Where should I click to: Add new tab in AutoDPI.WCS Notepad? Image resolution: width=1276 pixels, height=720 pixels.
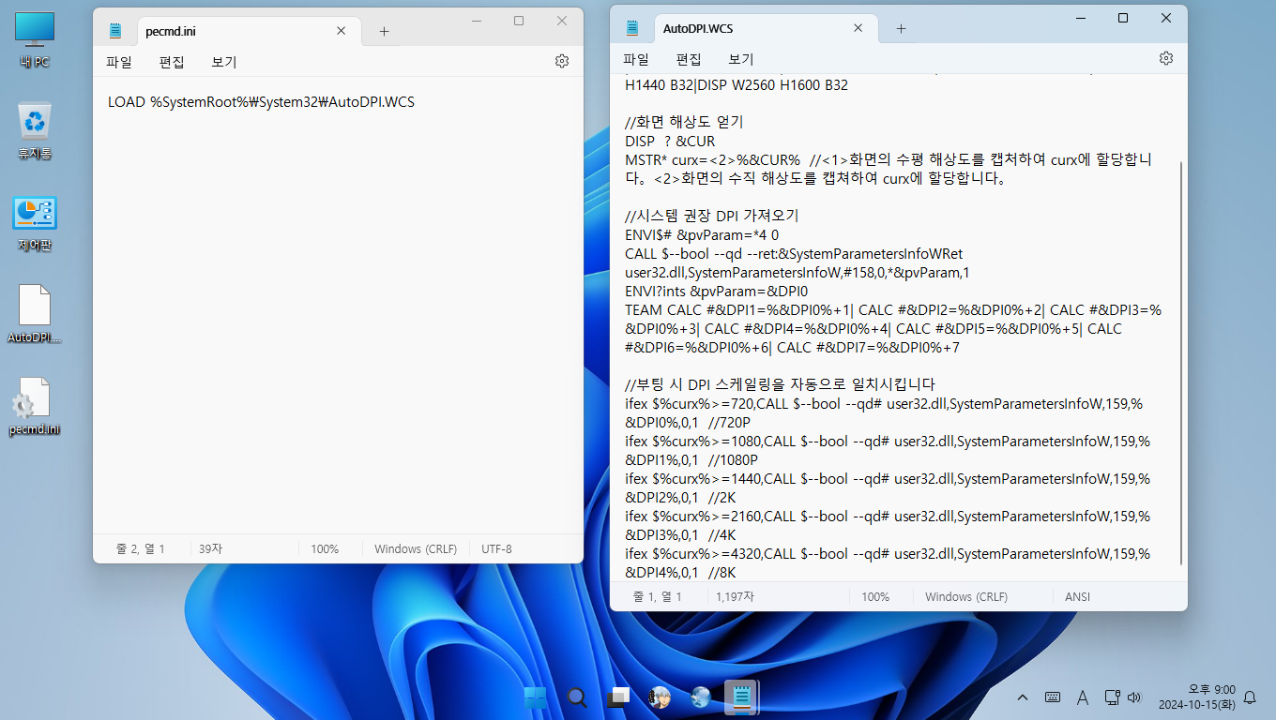point(901,28)
